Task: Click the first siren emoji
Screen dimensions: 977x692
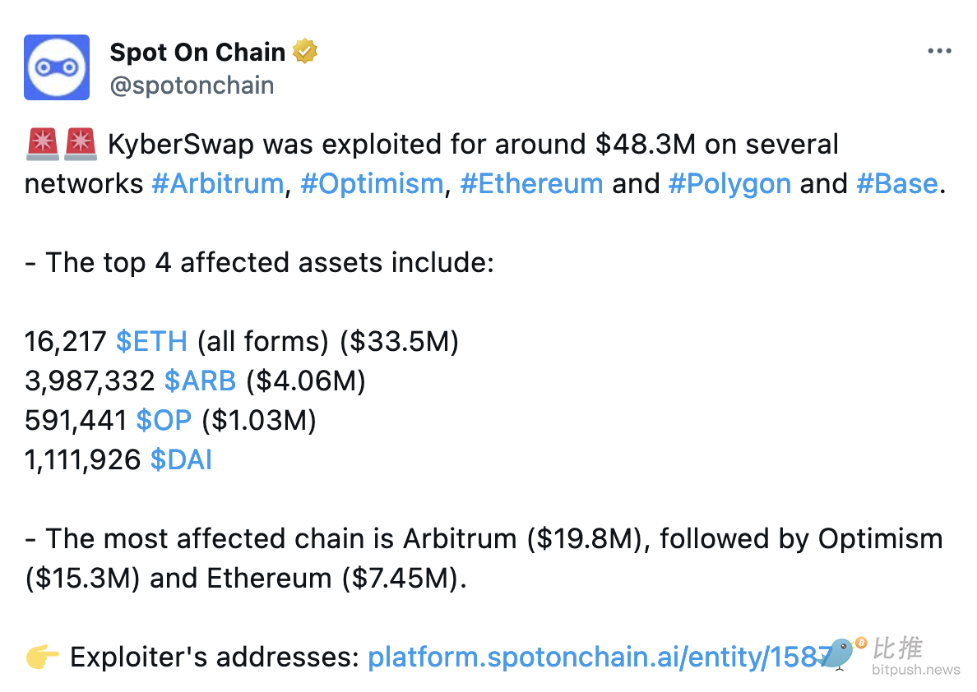Action: [x=43, y=144]
